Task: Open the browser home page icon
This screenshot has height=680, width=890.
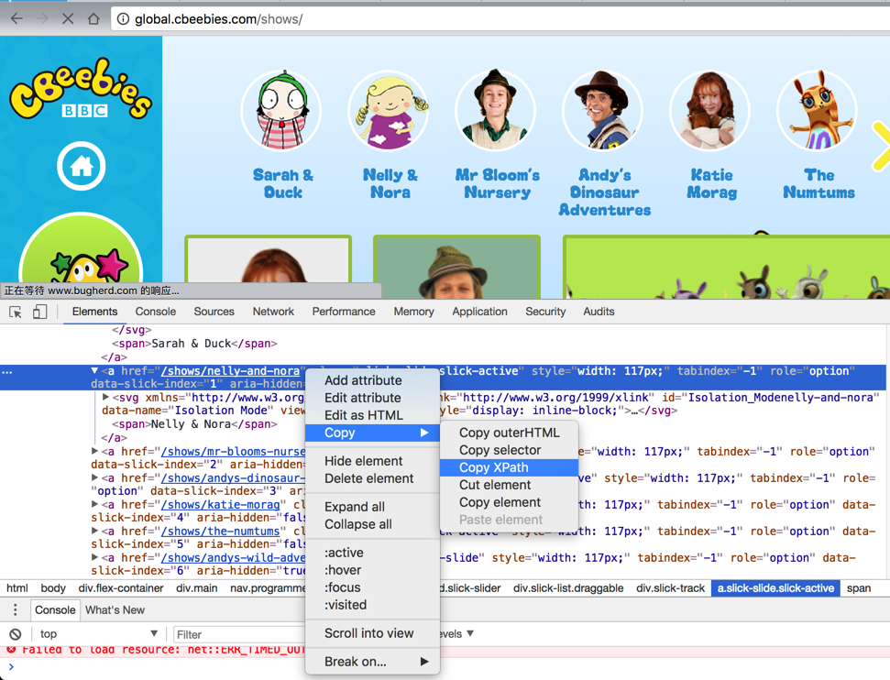Action: pyautogui.click(x=93, y=18)
